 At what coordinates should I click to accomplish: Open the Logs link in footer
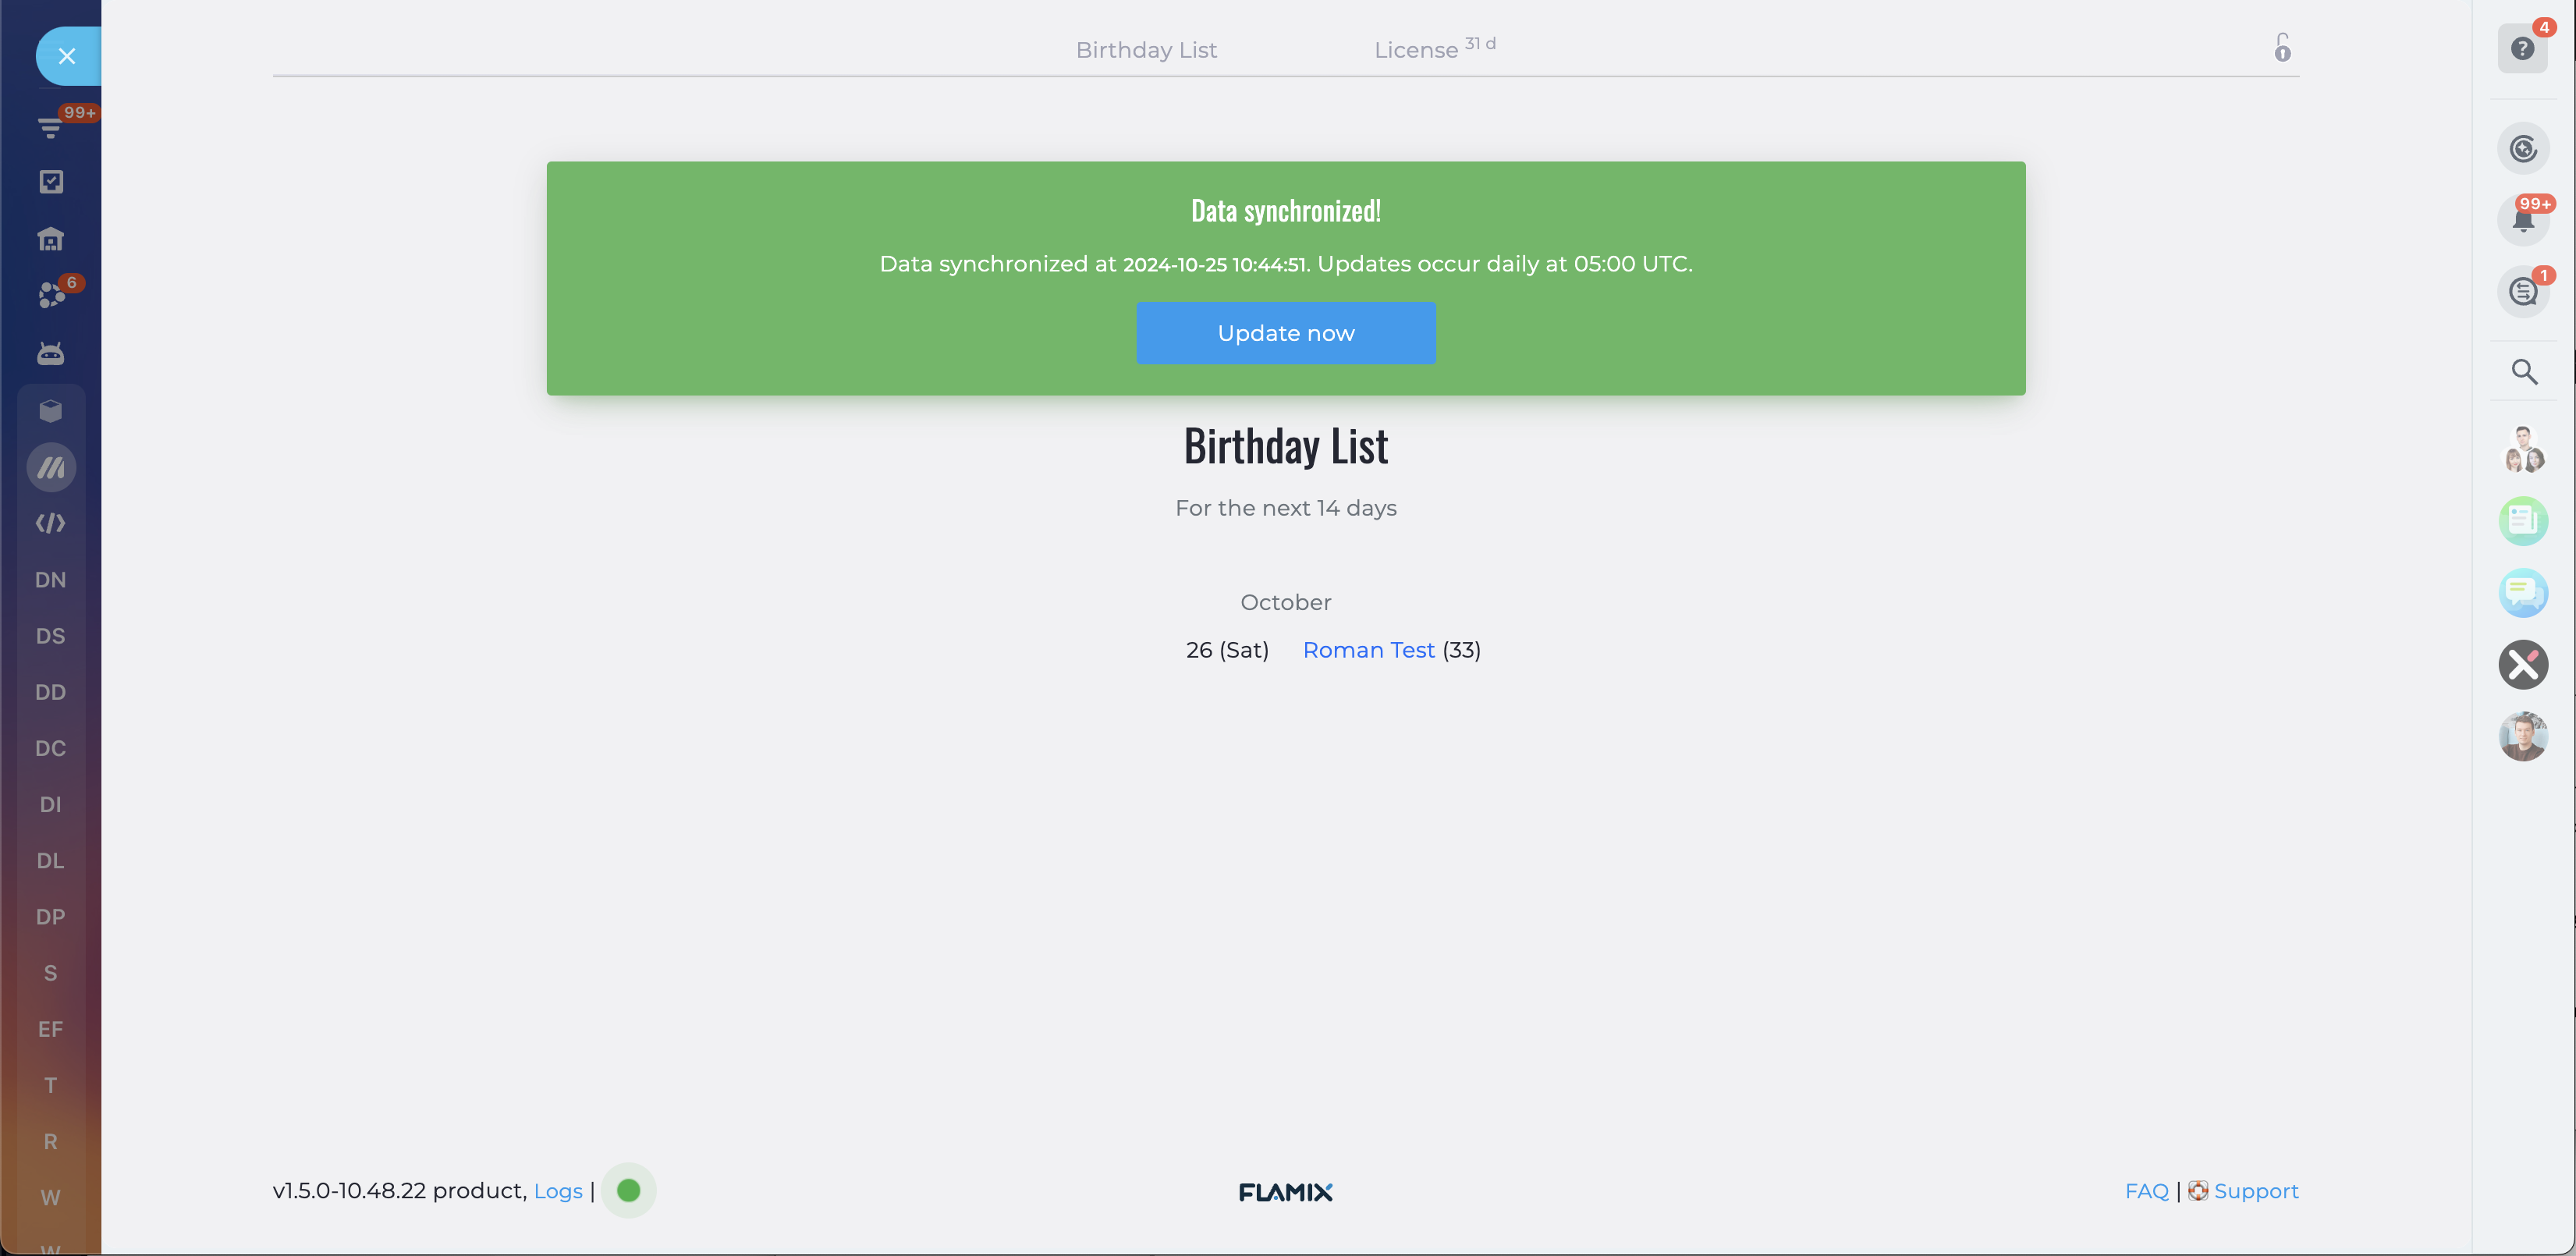pyautogui.click(x=558, y=1191)
